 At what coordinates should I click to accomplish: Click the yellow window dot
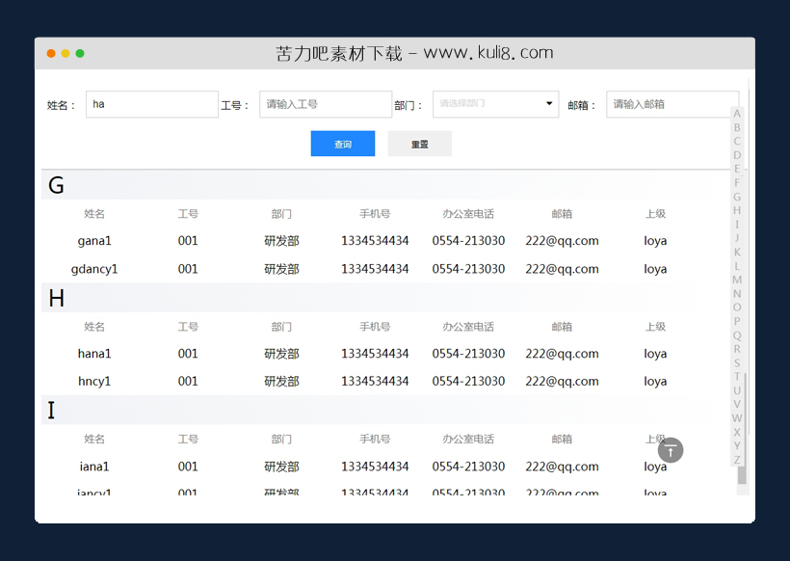pos(65,55)
